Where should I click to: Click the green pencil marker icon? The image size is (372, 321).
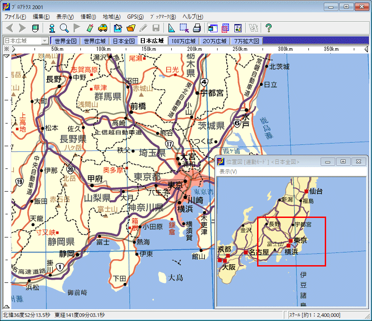click(90, 28)
